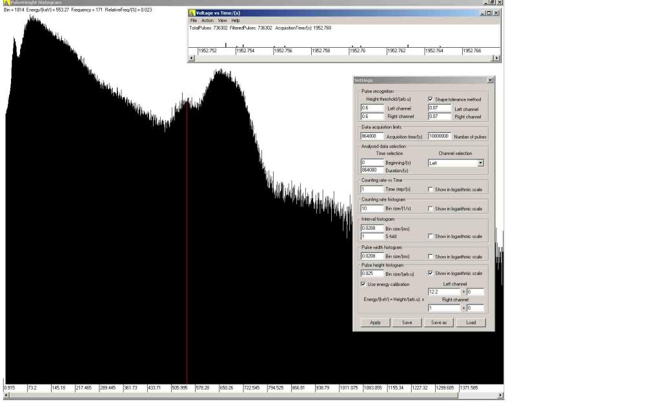Close the Settings dialog
The width and height of the screenshot is (661, 413).
tap(490, 80)
